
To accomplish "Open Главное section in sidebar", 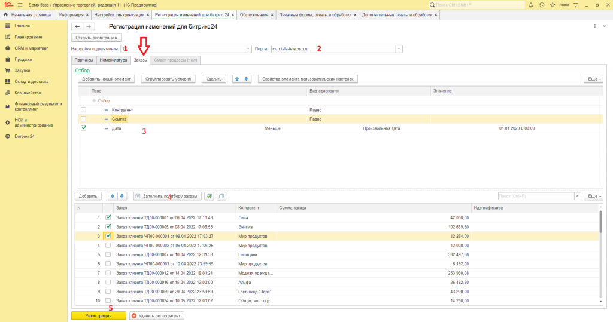I will coord(22,26).
